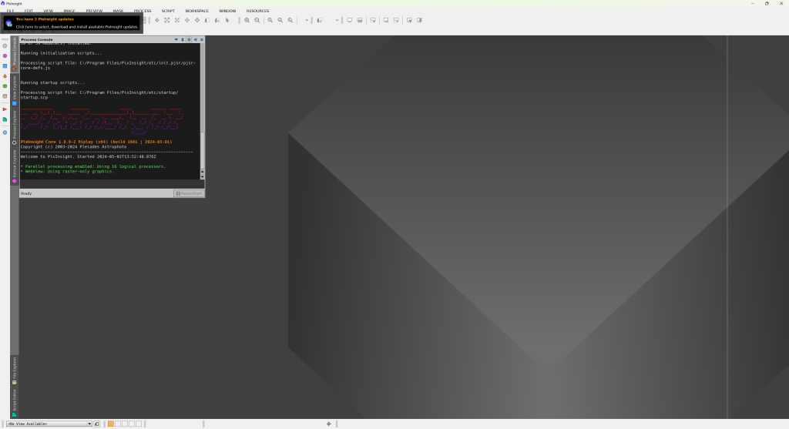This screenshot has width=789, height=429.
Task: Click the crosshair icon in status bar
Action: tap(329, 424)
